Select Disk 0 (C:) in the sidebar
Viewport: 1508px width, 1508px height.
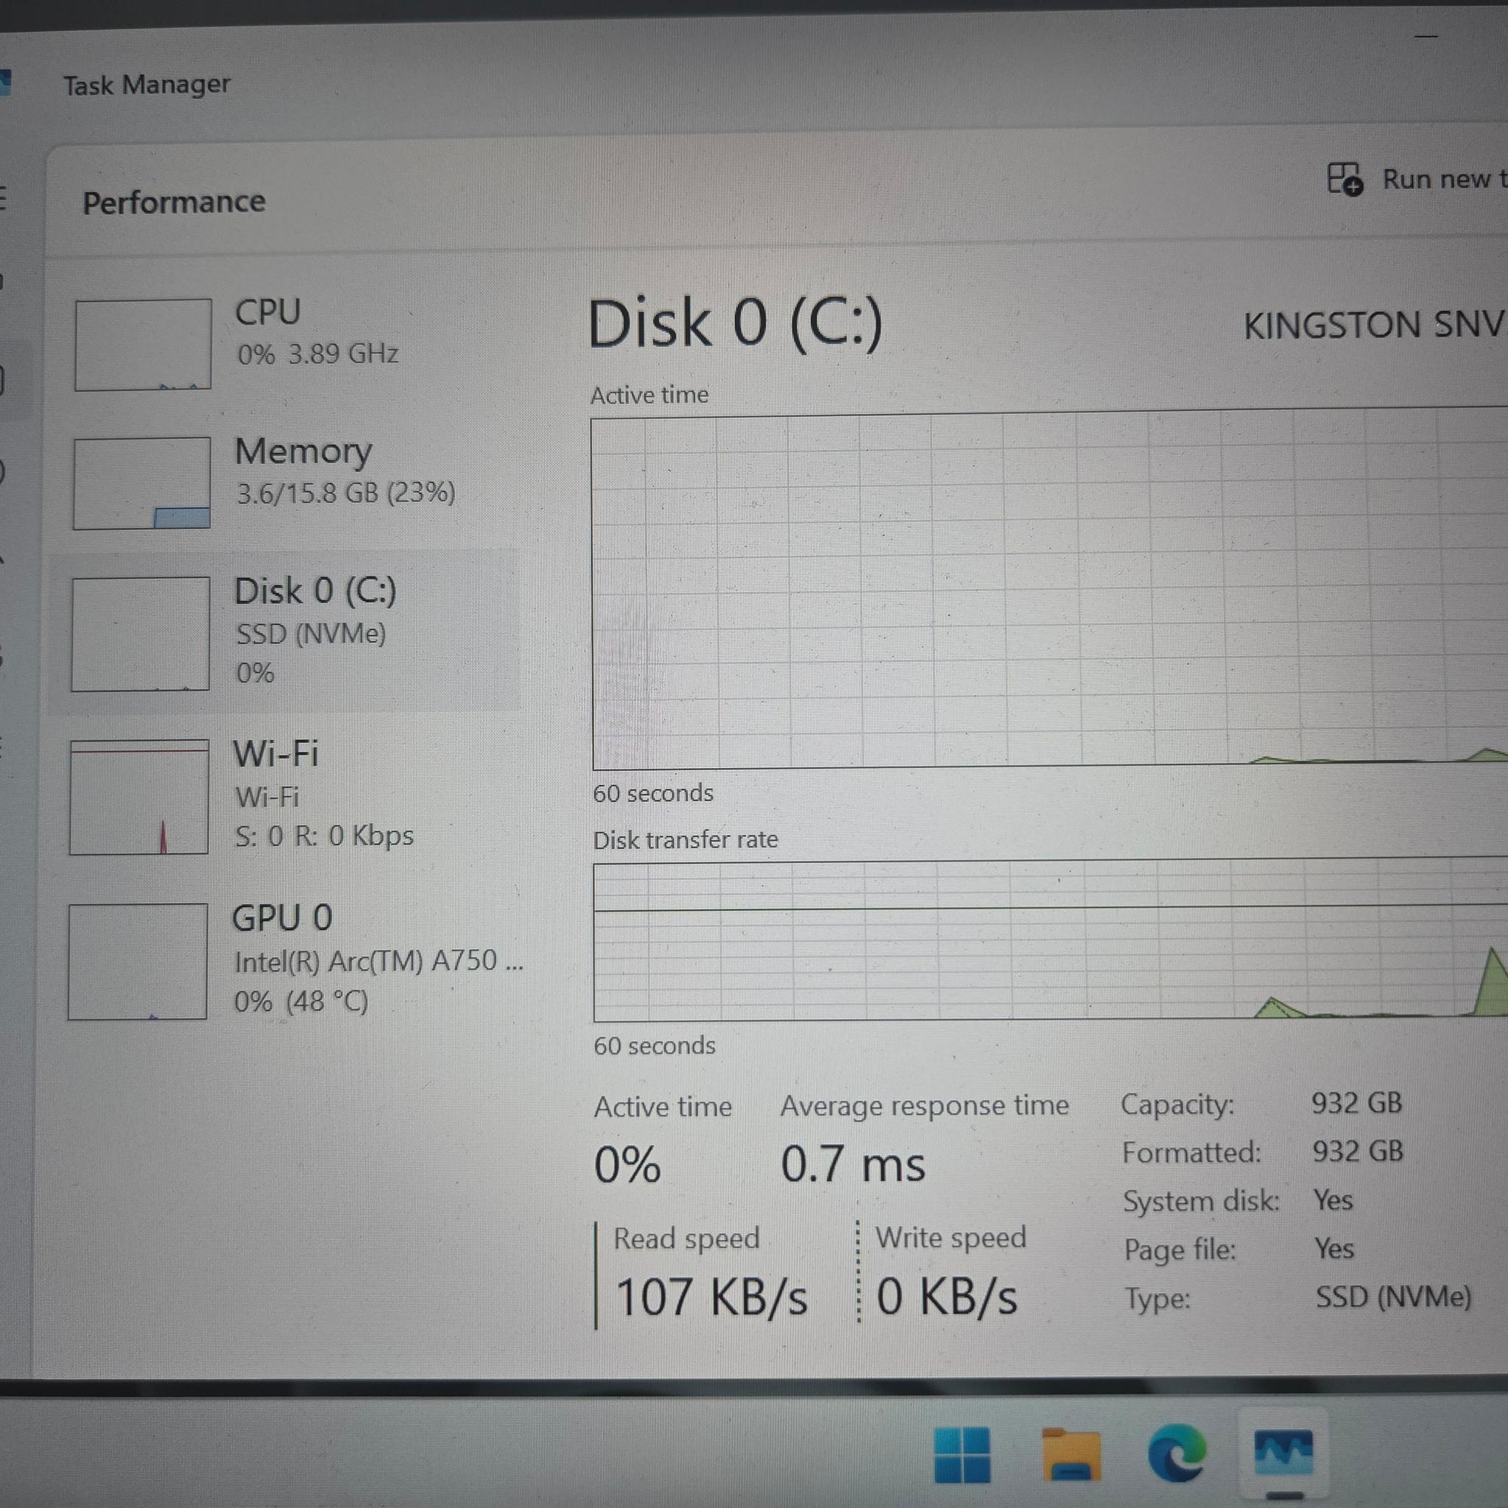pos(285,633)
